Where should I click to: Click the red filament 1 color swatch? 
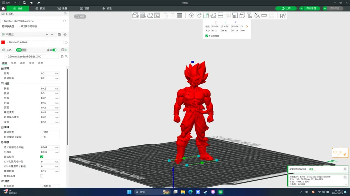[3, 42]
